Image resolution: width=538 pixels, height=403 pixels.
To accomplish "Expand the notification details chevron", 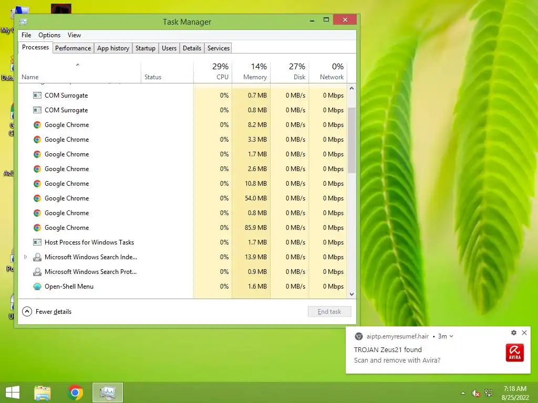I will [x=451, y=336].
